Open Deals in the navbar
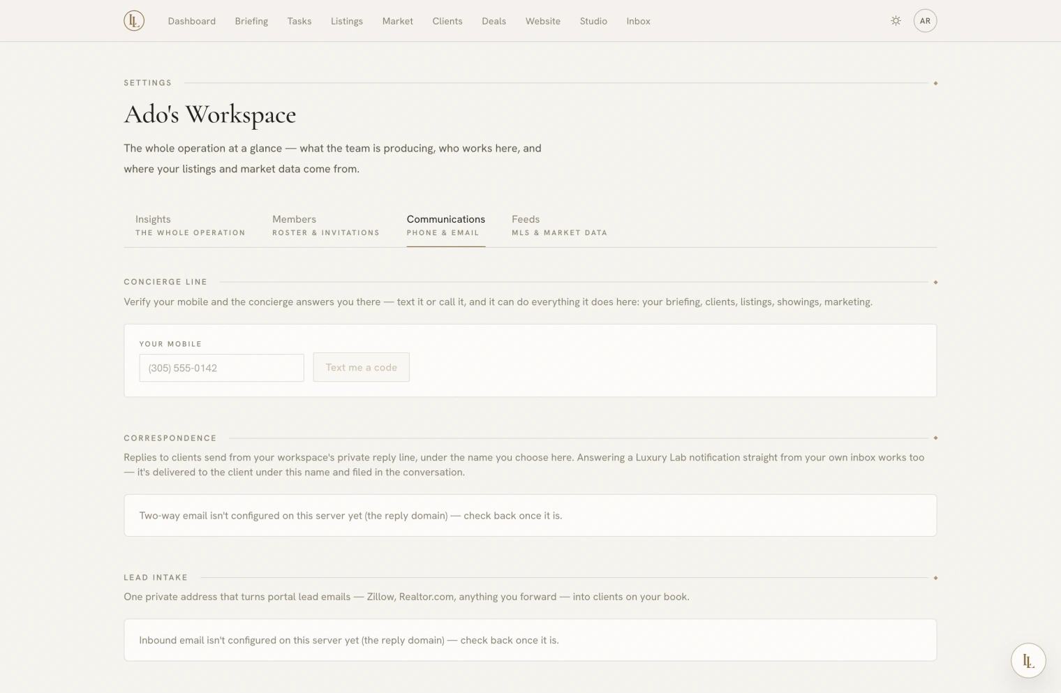 coord(494,21)
